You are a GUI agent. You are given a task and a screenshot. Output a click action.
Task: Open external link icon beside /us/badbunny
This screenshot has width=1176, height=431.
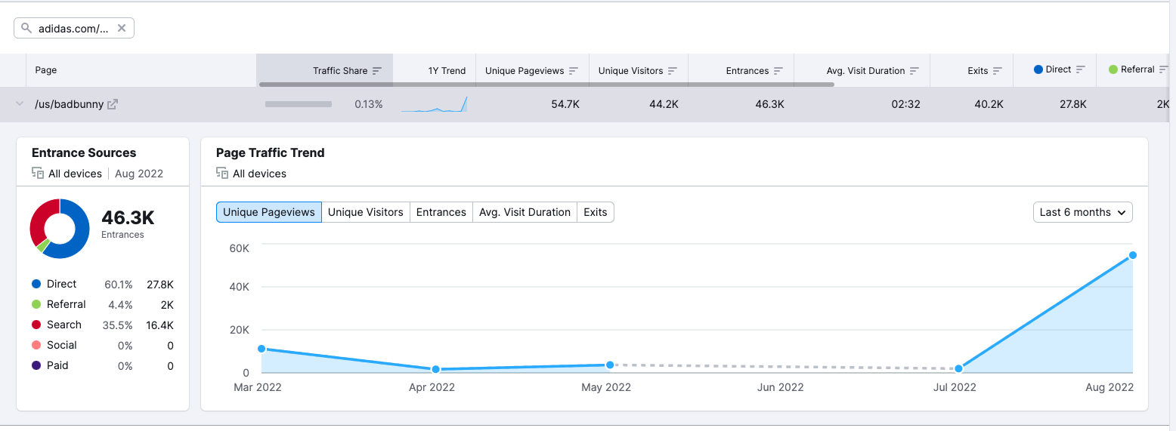click(113, 105)
